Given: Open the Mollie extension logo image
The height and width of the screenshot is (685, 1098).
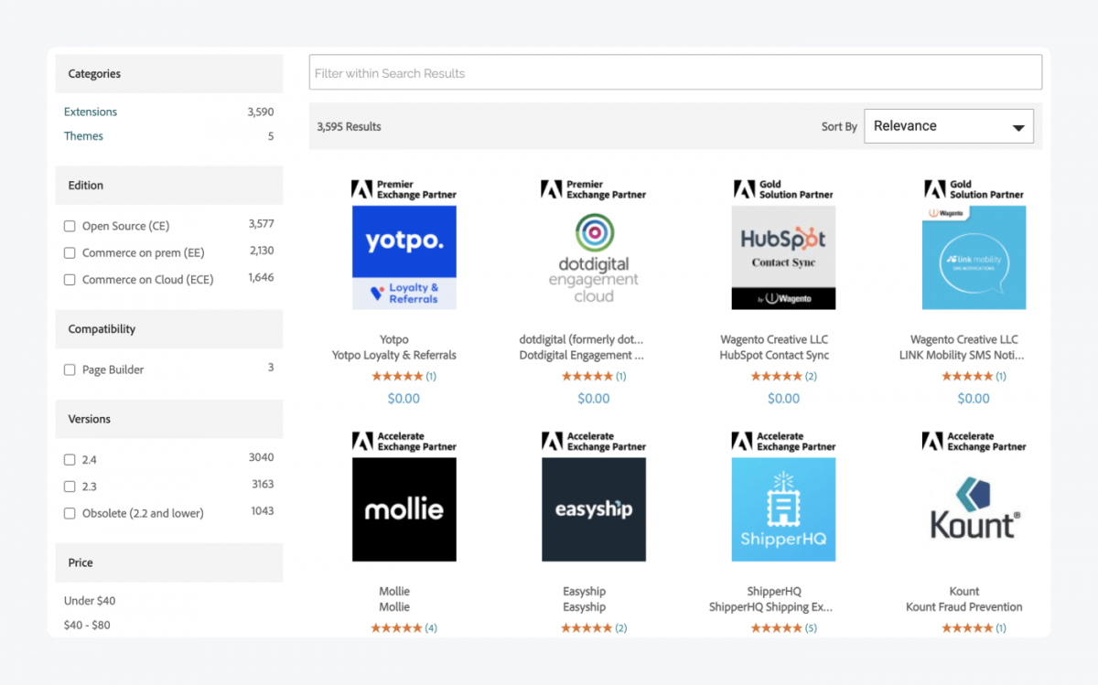Looking at the screenshot, I should [x=404, y=509].
